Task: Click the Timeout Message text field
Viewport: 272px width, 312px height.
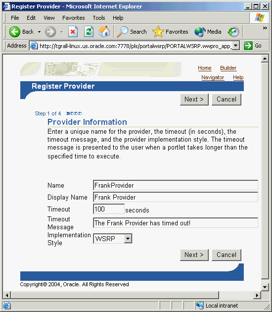Action: 176,223
